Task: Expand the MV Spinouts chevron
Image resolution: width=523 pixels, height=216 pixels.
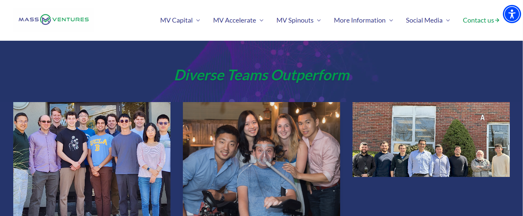Action: point(319,21)
